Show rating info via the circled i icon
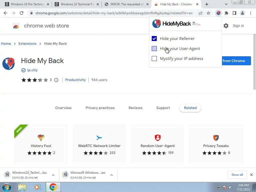 click(x=56, y=80)
